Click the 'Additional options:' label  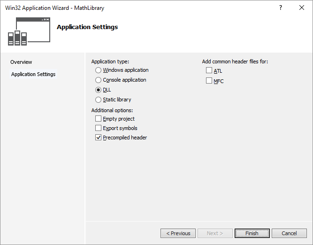point(112,110)
